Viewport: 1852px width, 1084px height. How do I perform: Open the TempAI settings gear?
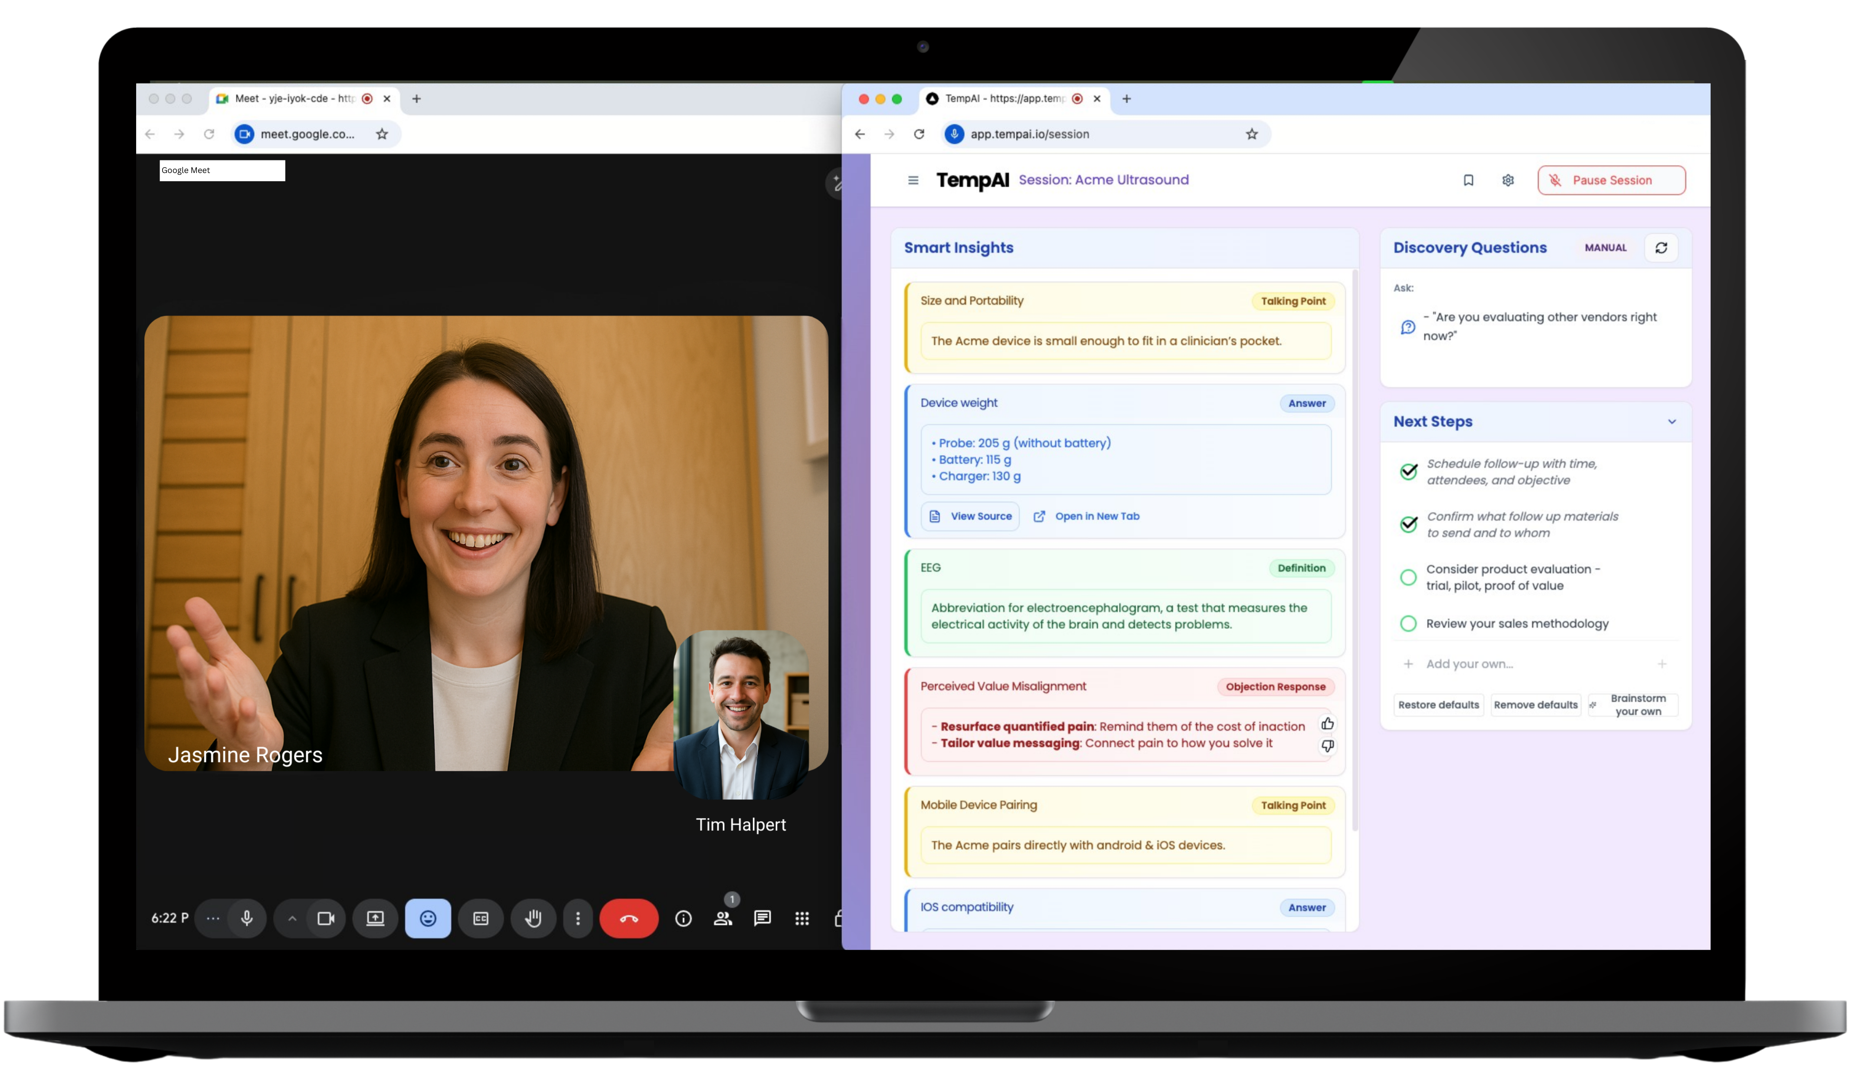click(x=1508, y=180)
